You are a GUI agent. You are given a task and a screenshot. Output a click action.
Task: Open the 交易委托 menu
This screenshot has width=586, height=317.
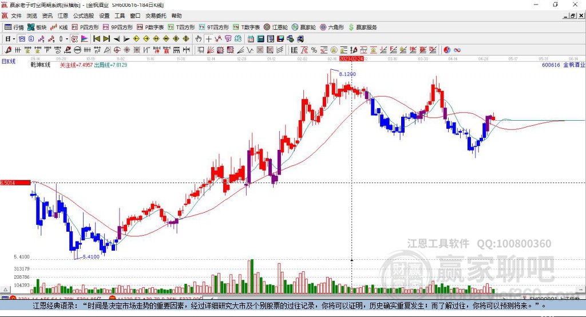pos(156,15)
